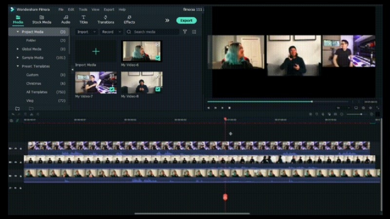Click the green Export button
390x219 pixels.
(187, 20)
